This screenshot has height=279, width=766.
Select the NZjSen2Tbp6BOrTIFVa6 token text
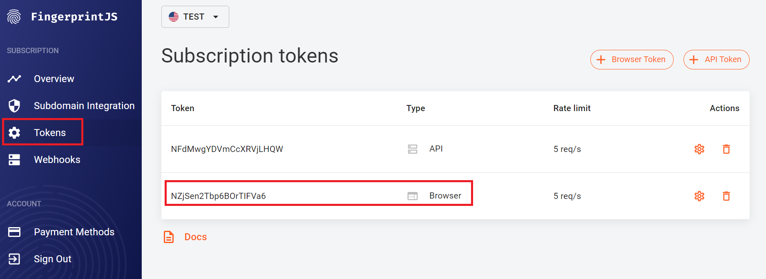(218, 196)
